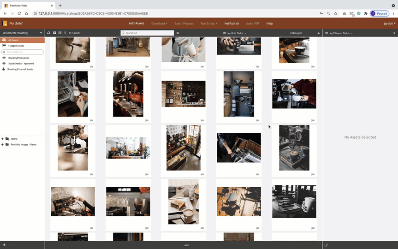Open the Help menu item
This screenshot has height=249, width=398.
pyautogui.click(x=270, y=24)
